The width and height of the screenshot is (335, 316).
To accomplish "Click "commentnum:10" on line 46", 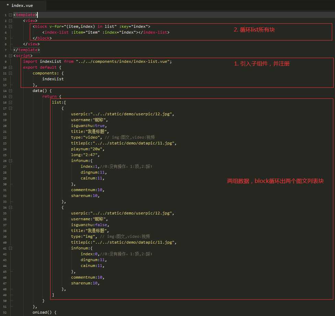I will 88,277.
